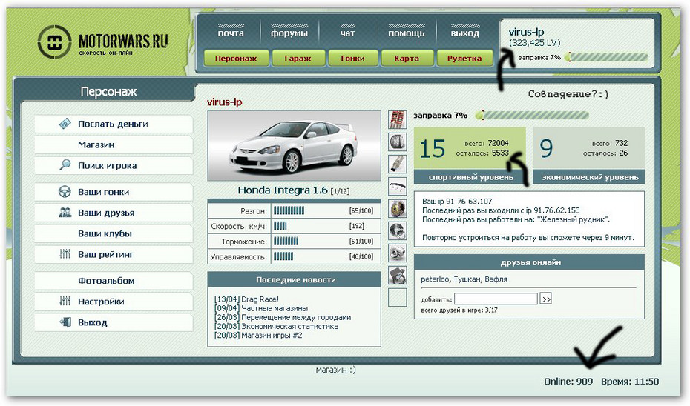Viewport: 690px width, 406px height.
Task: Click the Разгон stat bar
Action: pyautogui.click(x=289, y=211)
